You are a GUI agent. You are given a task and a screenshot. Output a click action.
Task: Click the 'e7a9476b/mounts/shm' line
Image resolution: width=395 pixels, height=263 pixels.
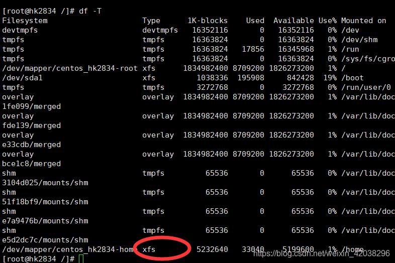tap(45, 221)
